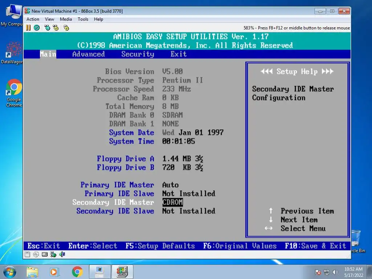Select the Main BIOS tab
The width and height of the screenshot is (372, 279).
point(48,54)
